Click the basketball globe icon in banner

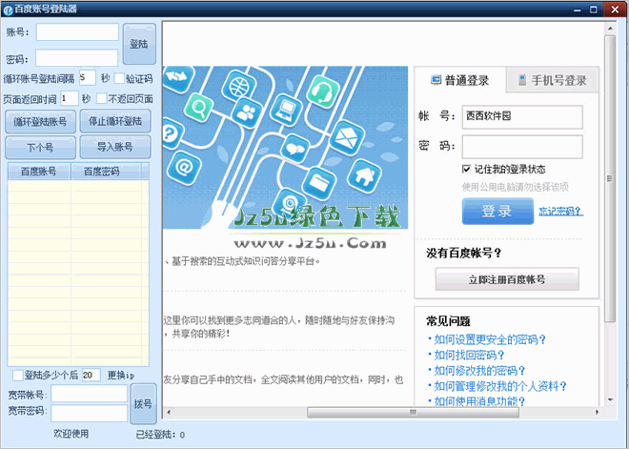pos(239,86)
